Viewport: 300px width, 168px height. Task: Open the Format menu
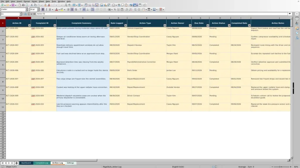(x=27, y=1)
